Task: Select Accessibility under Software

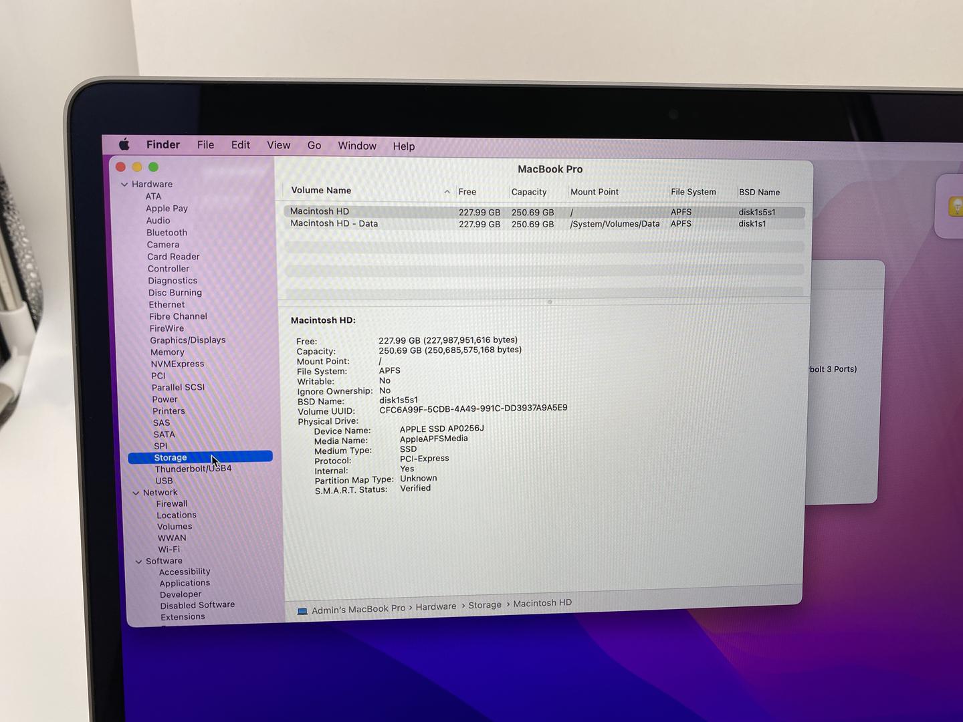Action: pyautogui.click(x=185, y=572)
